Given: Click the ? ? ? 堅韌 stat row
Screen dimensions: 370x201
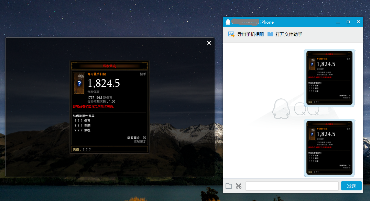Looking at the screenshot, I should [82, 126].
